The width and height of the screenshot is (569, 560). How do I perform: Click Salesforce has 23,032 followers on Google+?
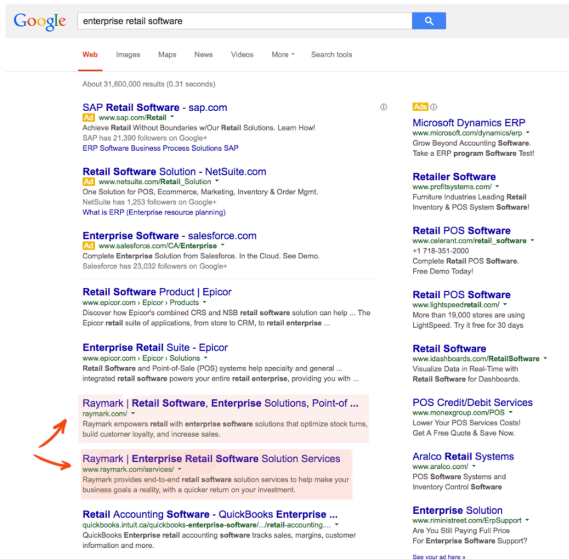154,266
